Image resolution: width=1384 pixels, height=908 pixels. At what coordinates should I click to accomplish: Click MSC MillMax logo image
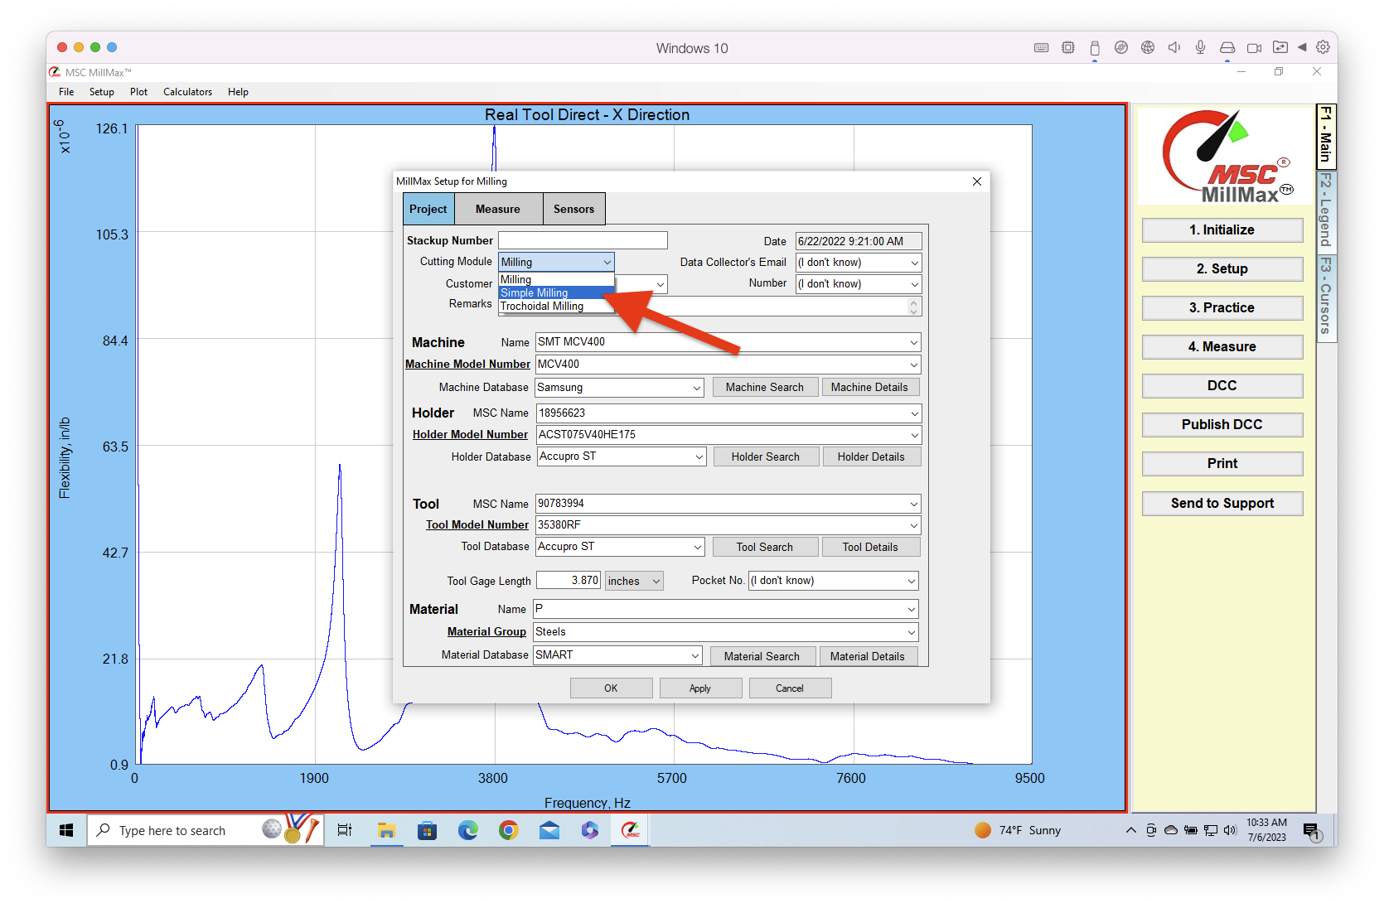tap(1227, 157)
